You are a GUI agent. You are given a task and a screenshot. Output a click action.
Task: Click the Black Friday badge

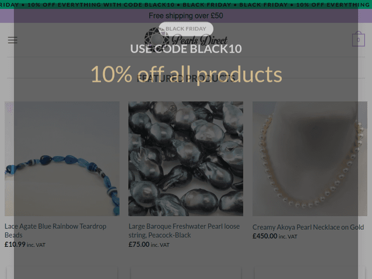click(186, 29)
